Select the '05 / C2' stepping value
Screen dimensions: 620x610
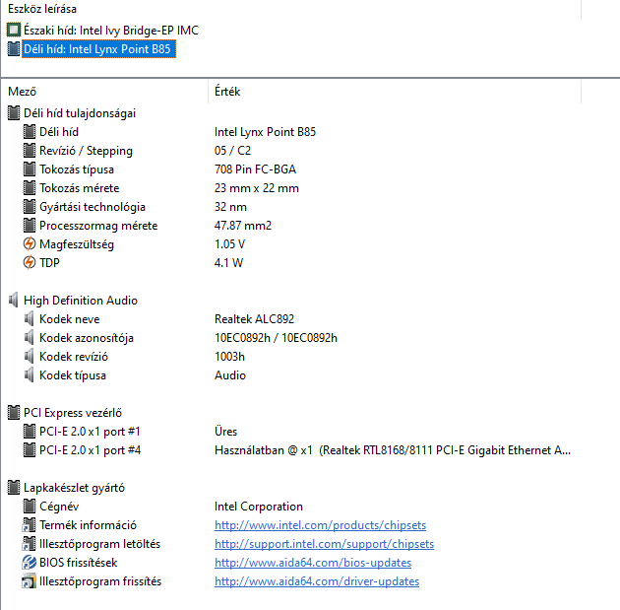(232, 151)
